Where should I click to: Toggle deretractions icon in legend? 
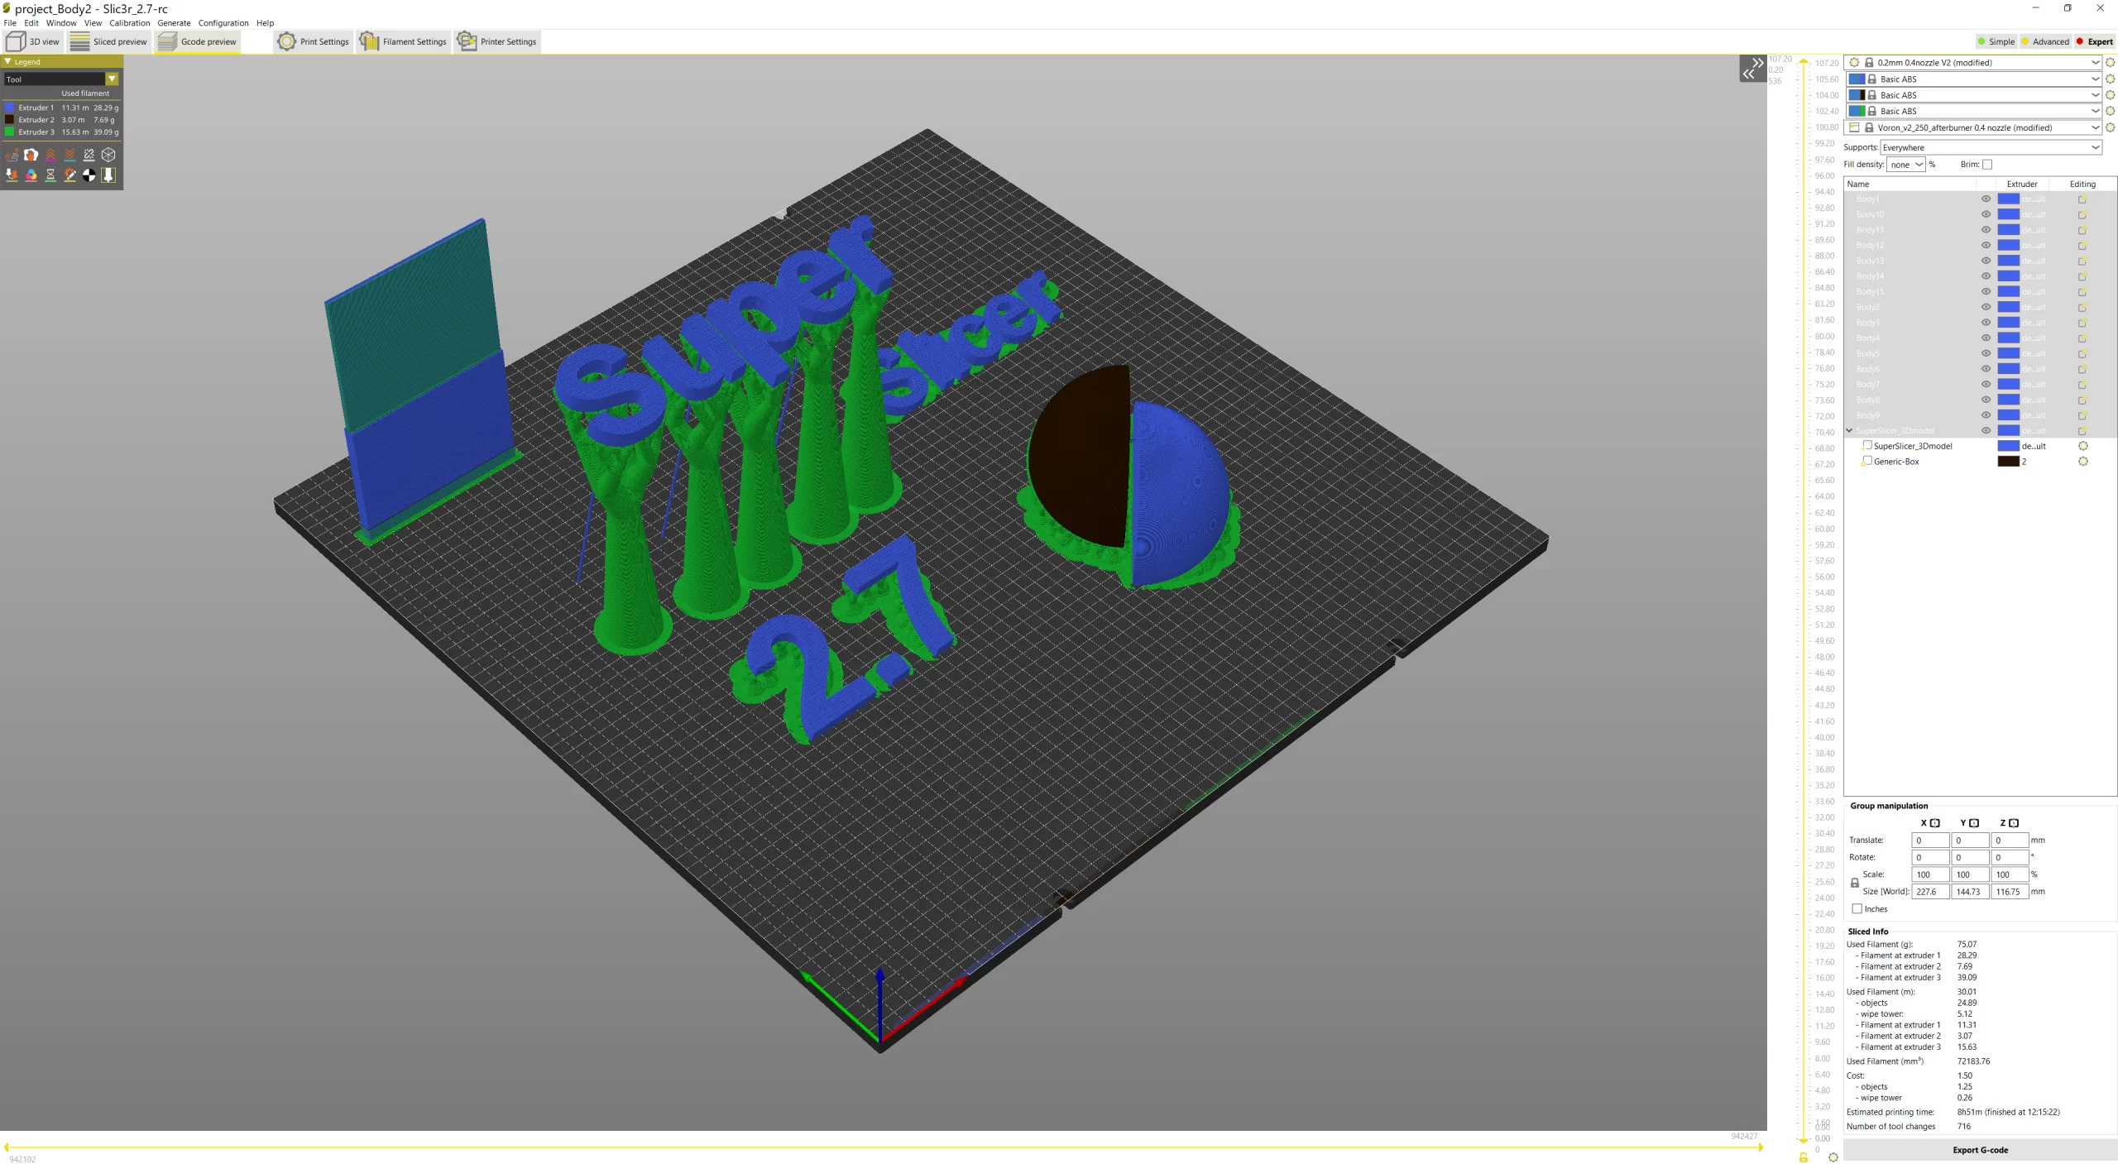click(69, 155)
